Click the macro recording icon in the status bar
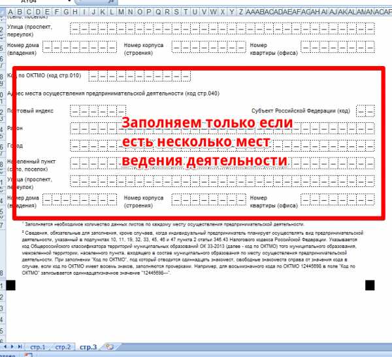The image size is (392, 357). pyautogui.click(x=28, y=355)
